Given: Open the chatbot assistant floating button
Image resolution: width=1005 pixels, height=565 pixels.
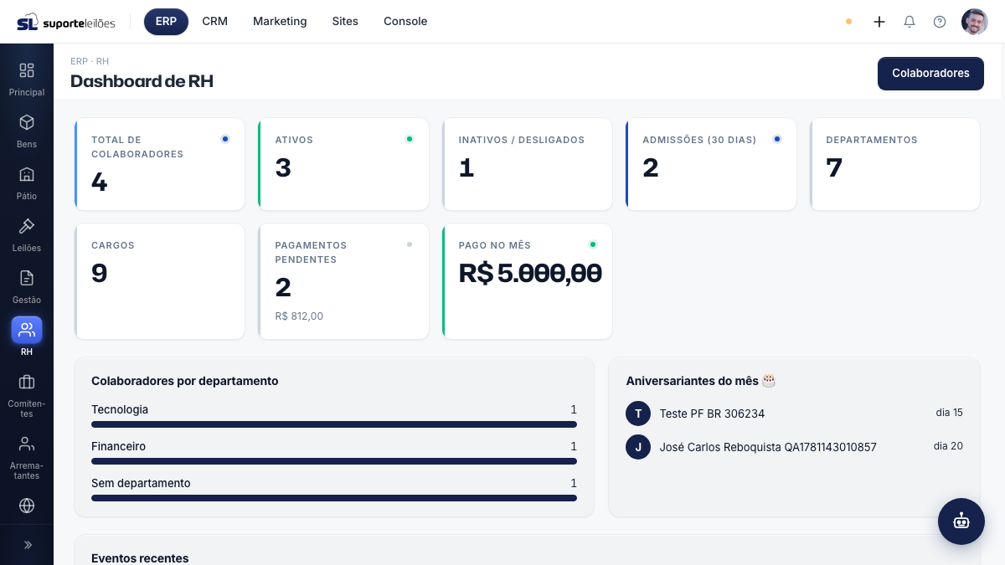Looking at the screenshot, I should (x=961, y=521).
